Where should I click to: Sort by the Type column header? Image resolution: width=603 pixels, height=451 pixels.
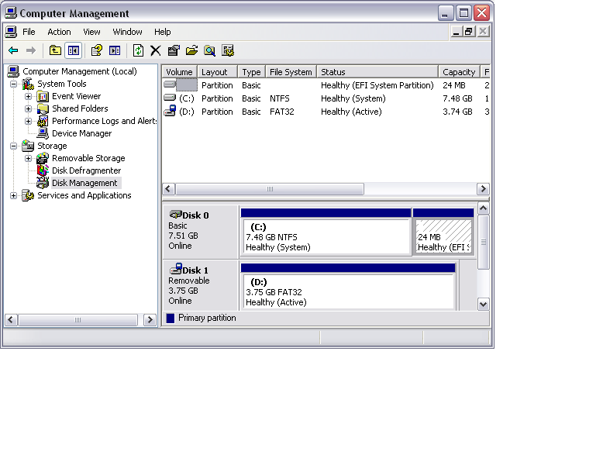pos(251,72)
